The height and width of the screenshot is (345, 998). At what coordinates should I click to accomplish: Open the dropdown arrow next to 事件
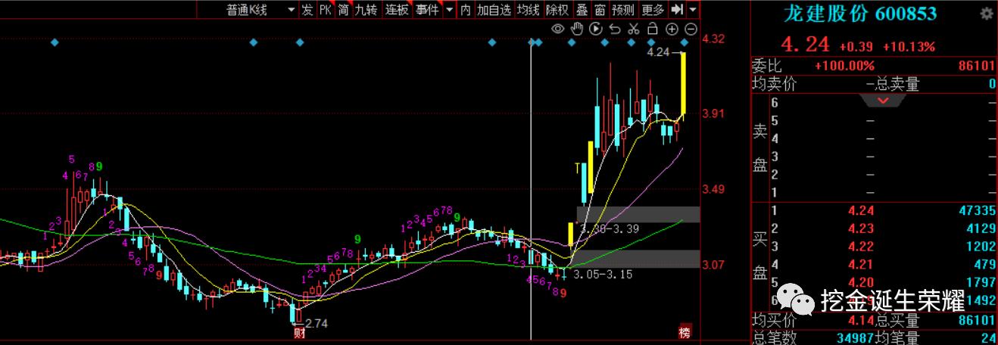(x=449, y=9)
